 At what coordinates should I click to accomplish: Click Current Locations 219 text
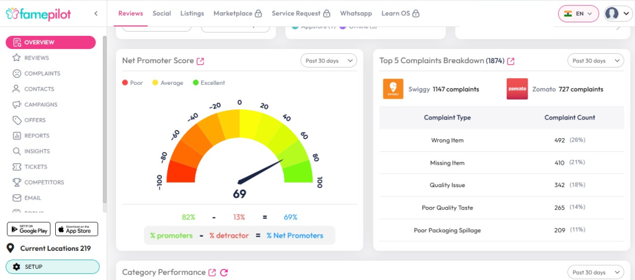[55, 248]
